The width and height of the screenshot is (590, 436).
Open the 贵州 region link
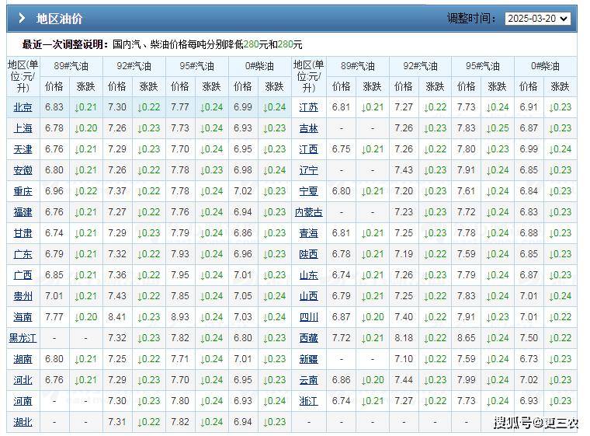tap(23, 296)
